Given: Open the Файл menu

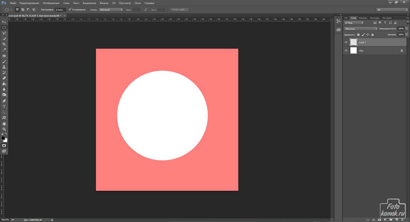Looking at the screenshot, I should pyautogui.click(x=13, y=3).
